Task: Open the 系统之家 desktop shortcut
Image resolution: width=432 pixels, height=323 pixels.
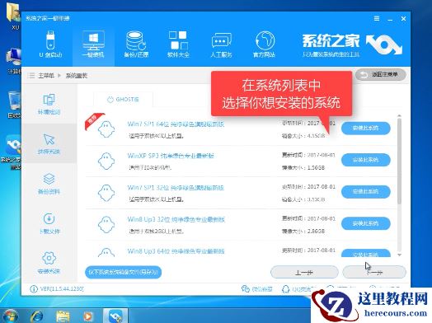Action: point(12,152)
